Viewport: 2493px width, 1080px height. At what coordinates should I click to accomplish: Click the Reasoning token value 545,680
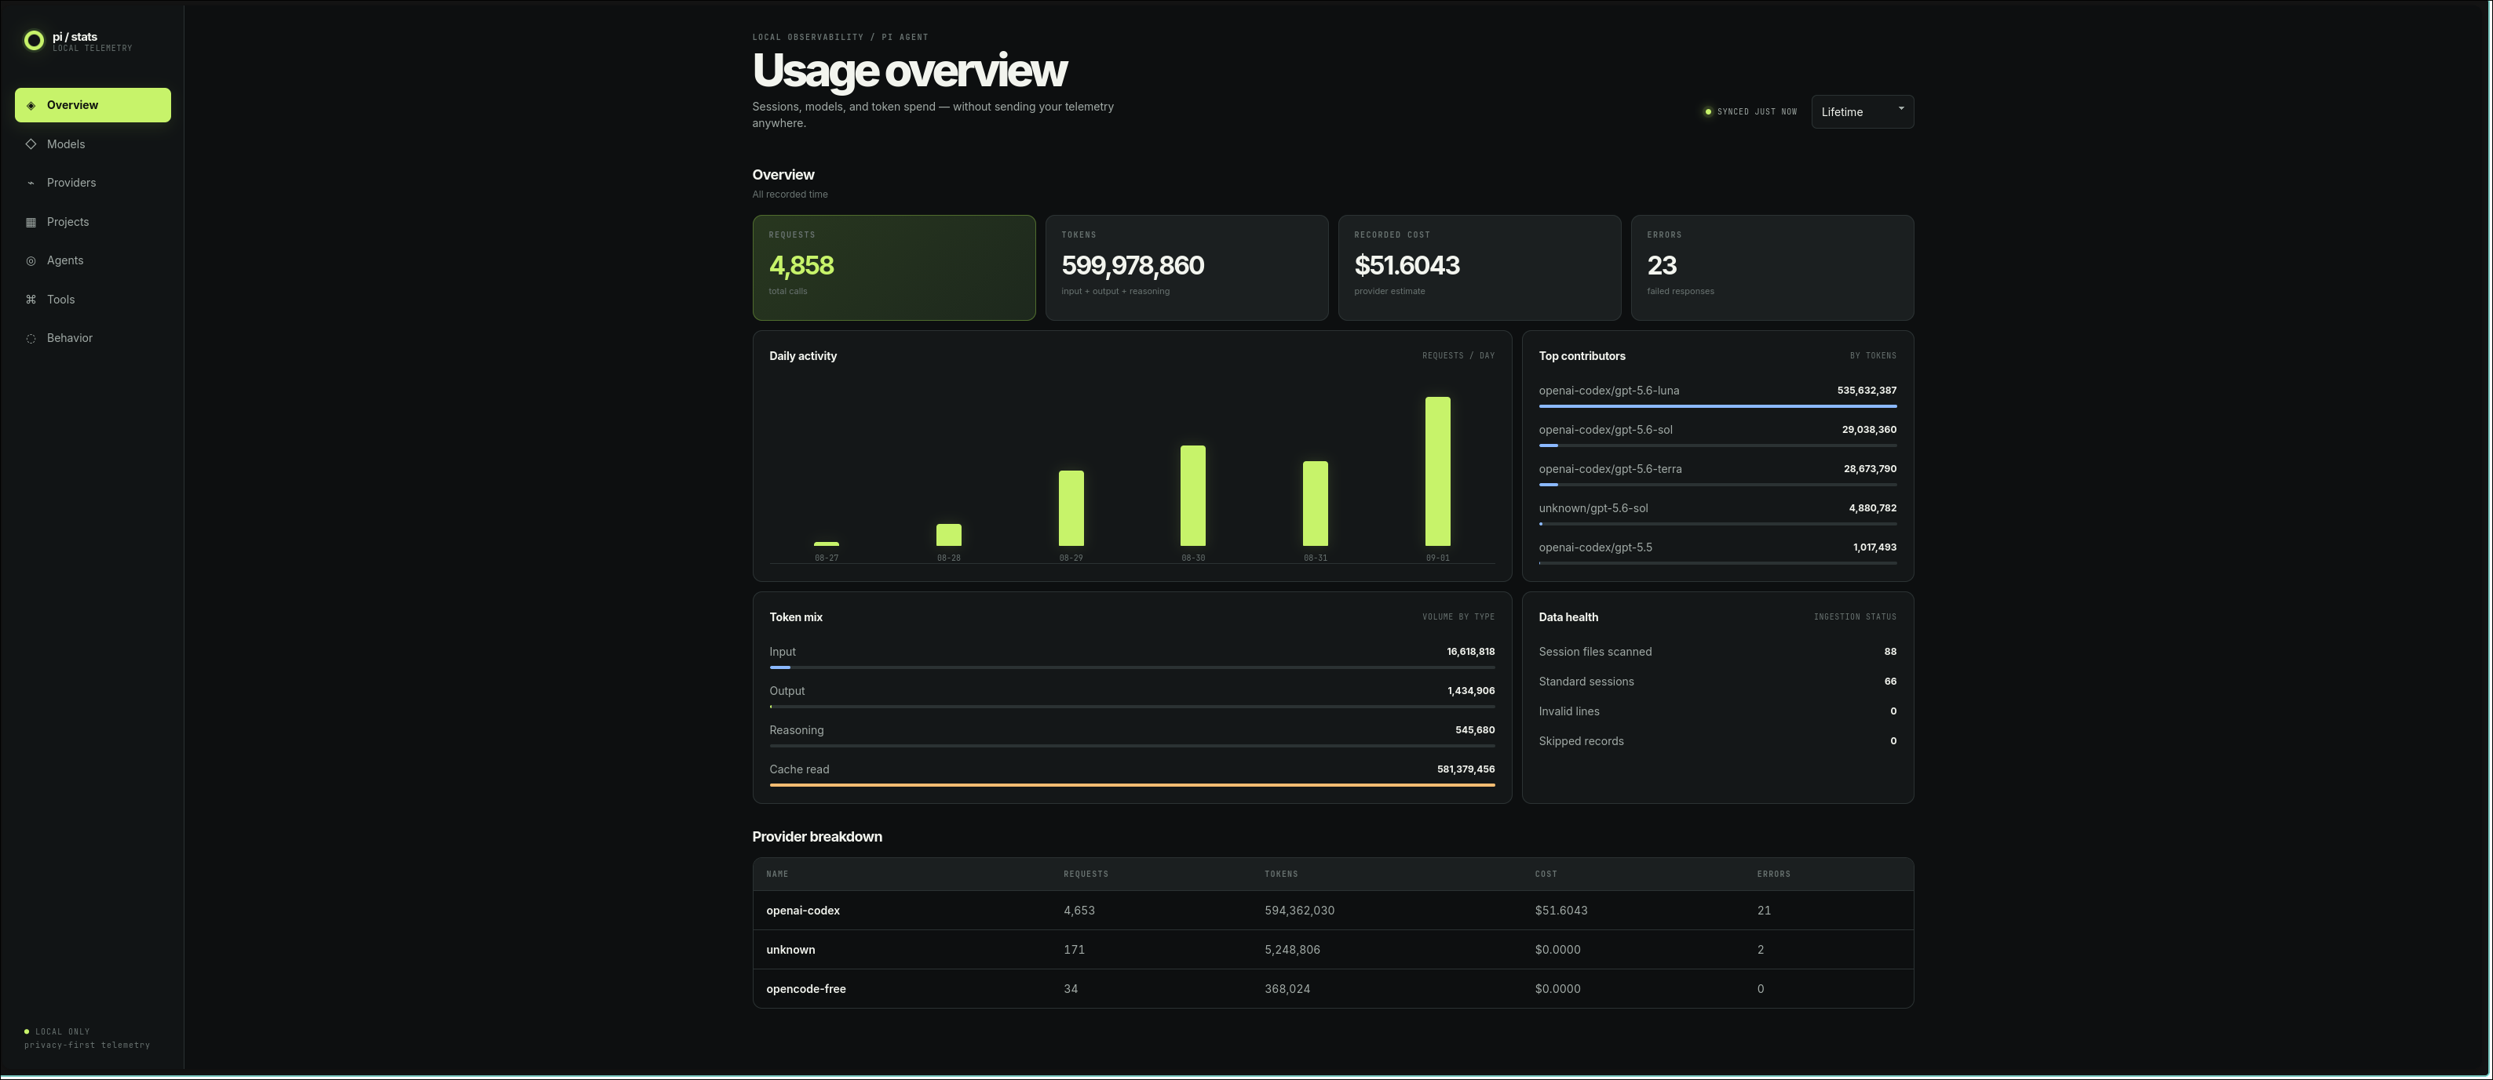[1475, 730]
